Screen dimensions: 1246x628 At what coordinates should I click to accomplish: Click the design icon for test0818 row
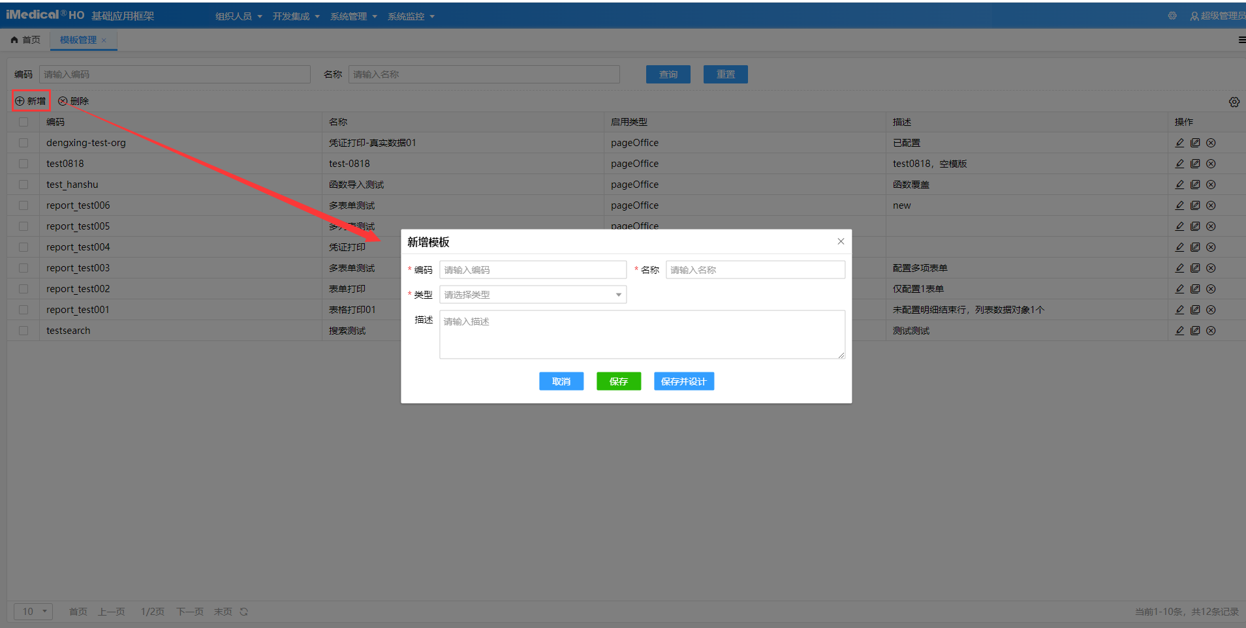[x=1195, y=164]
